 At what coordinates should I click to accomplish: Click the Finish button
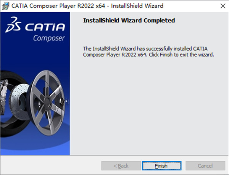[x=161, y=166]
